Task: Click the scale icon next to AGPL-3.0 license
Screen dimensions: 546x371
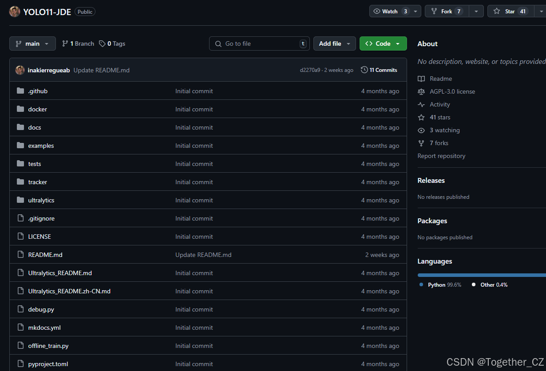Action: point(421,91)
